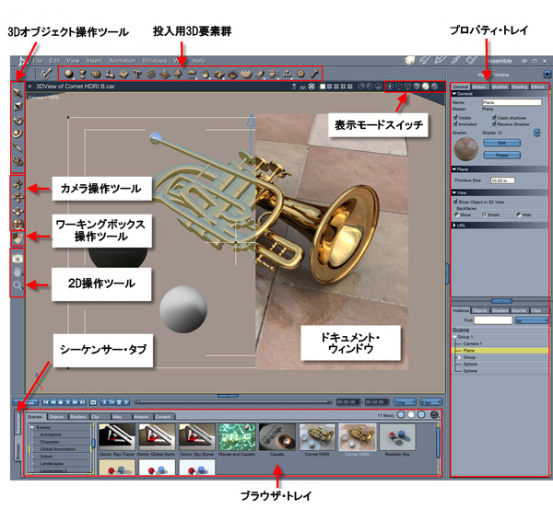Image resolution: width=553 pixels, height=510 pixels.
Task: Insert a terrain object
Action: click(164, 74)
